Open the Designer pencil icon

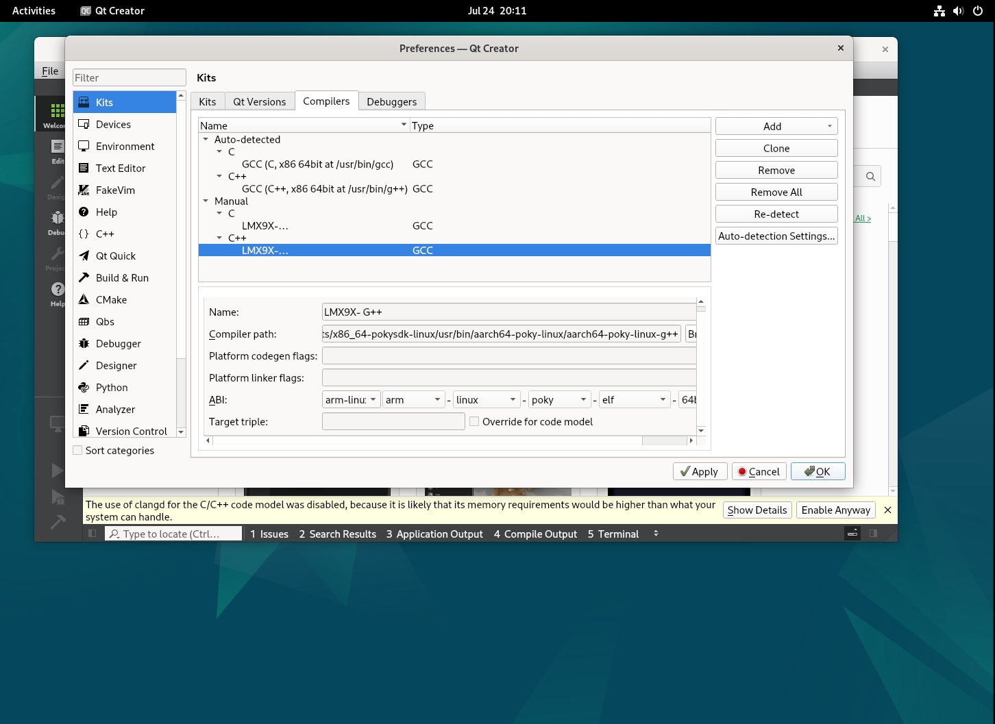pos(84,365)
